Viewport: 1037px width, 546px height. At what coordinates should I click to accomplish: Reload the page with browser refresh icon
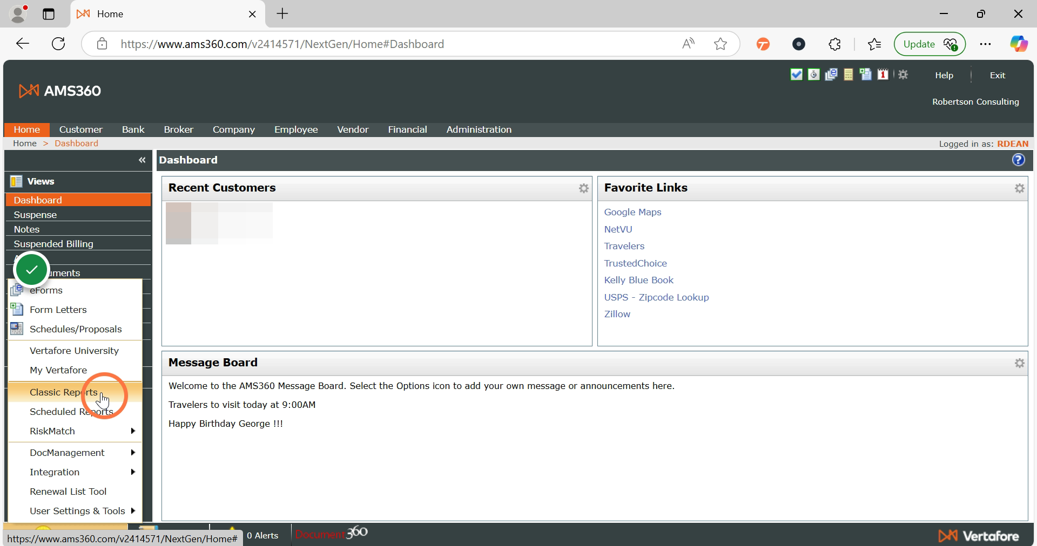point(58,44)
